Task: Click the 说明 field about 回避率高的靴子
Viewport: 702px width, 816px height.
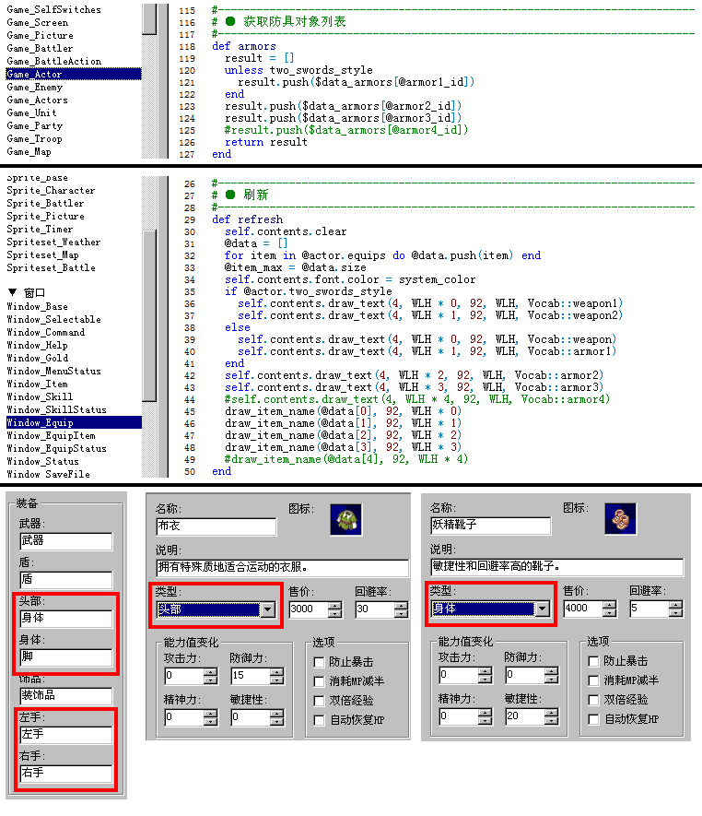Action: point(557,567)
